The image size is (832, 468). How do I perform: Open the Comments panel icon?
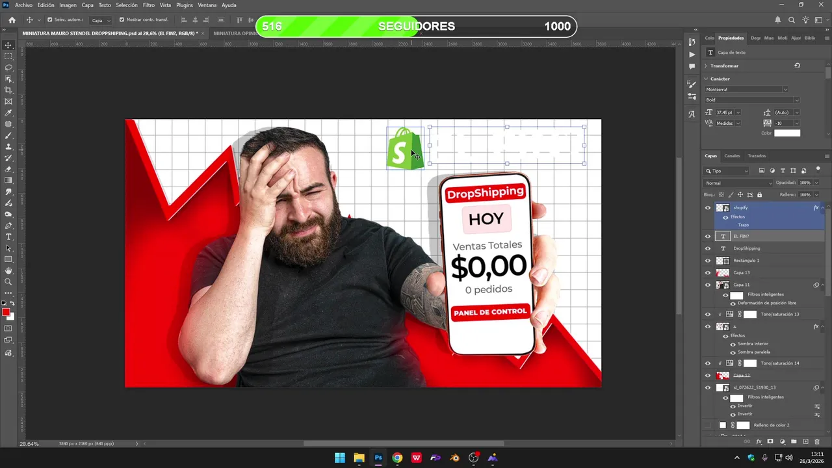(x=692, y=66)
